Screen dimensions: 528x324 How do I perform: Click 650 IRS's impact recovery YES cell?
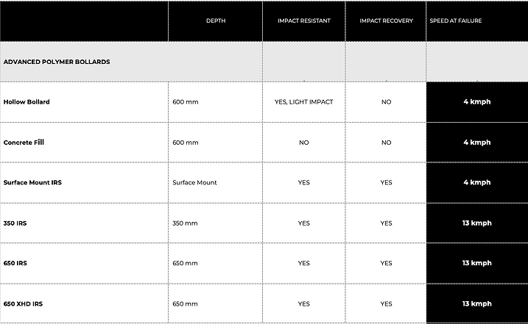point(386,263)
